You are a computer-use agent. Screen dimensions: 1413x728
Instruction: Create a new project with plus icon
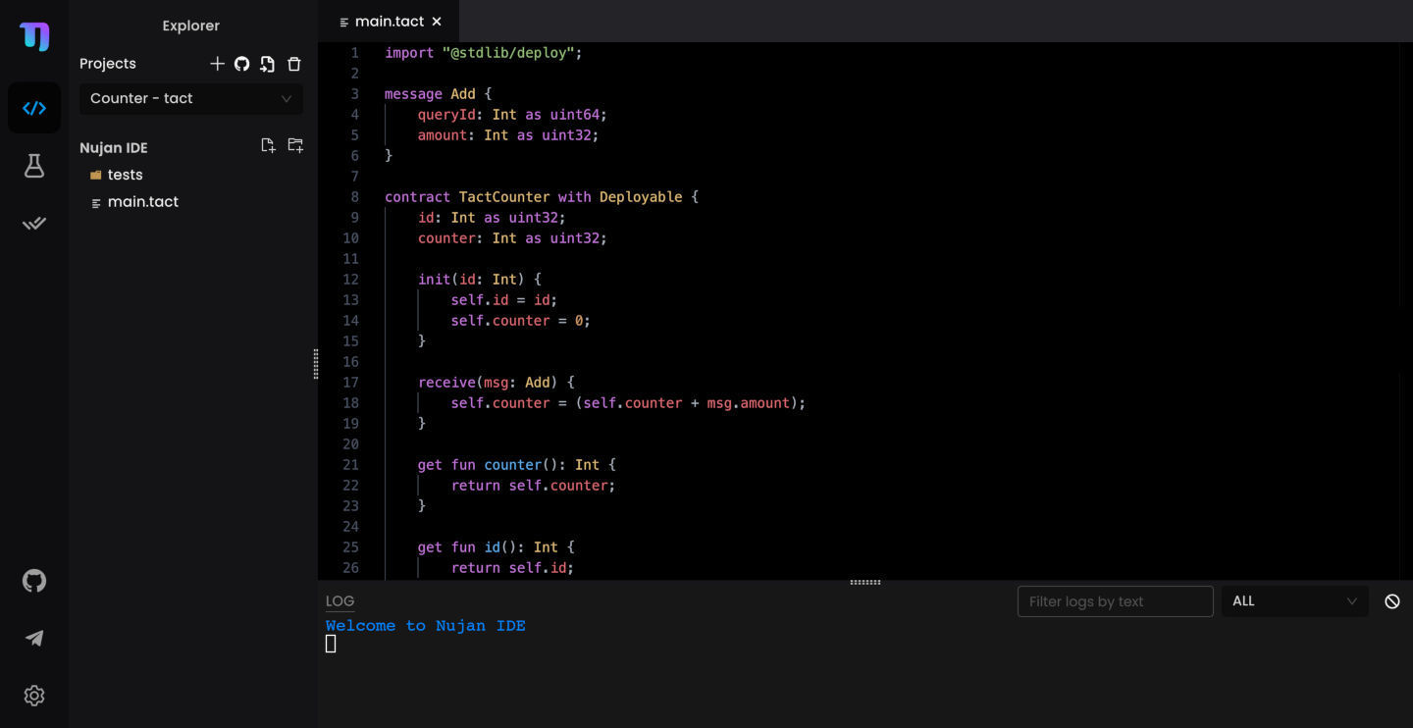217,64
